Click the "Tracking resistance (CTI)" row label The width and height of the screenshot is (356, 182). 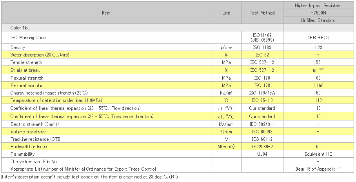(36, 139)
